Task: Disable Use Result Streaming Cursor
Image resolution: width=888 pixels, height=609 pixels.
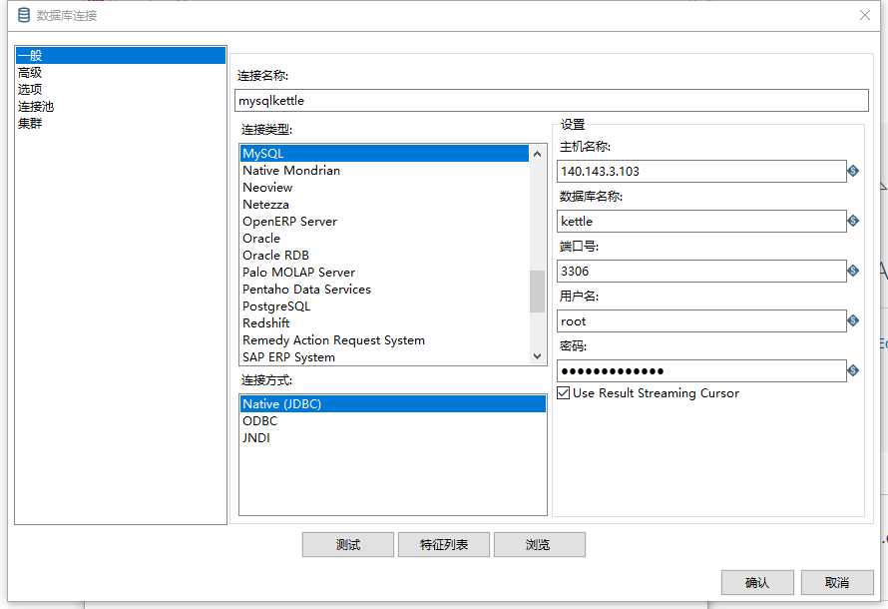Action: pyautogui.click(x=565, y=393)
